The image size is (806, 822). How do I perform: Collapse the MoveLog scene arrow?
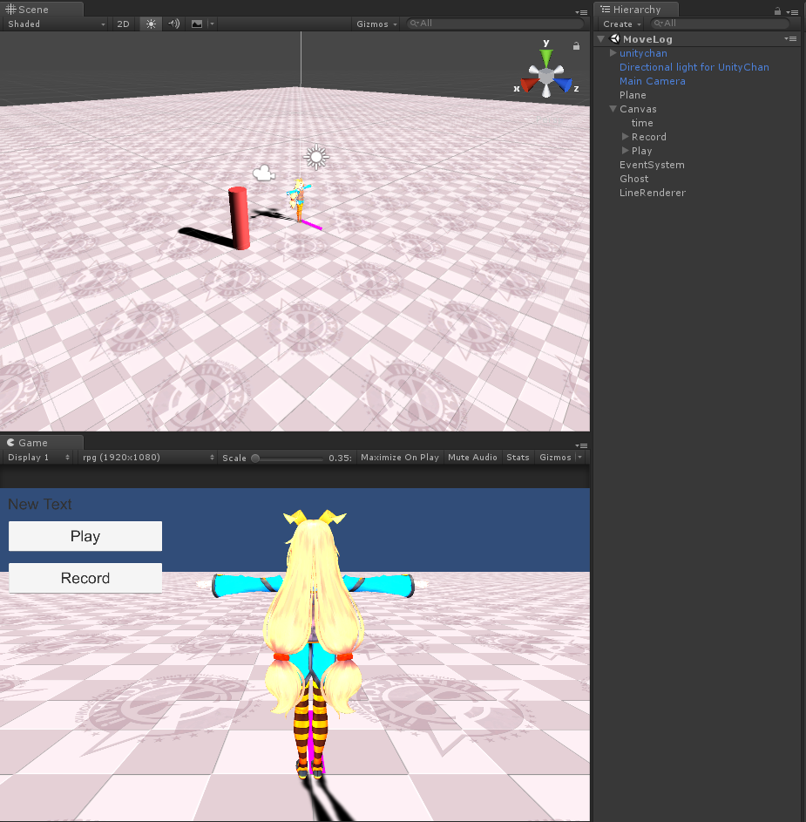[x=601, y=39]
